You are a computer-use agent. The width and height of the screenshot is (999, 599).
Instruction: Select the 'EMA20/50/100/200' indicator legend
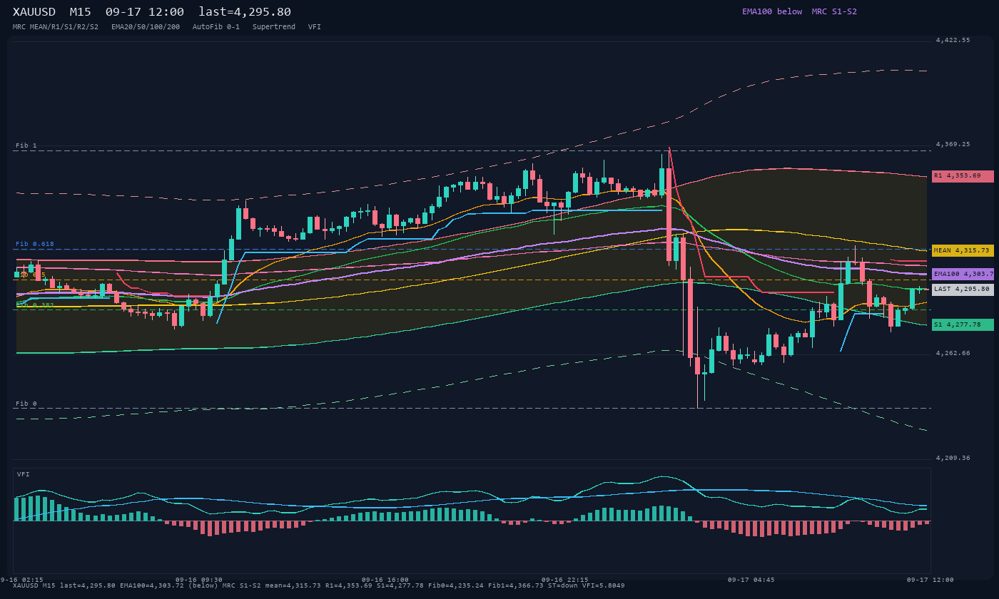[146, 27]
